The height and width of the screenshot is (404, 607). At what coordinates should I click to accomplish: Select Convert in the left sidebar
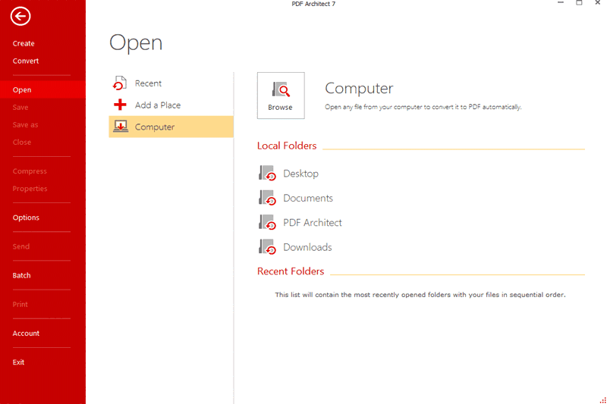[26, 61]
